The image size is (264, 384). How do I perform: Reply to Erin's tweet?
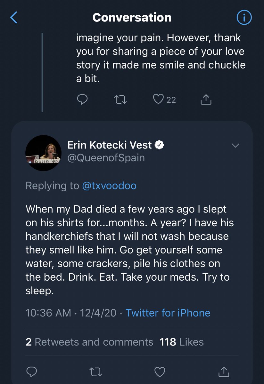(x=32, y=372)
